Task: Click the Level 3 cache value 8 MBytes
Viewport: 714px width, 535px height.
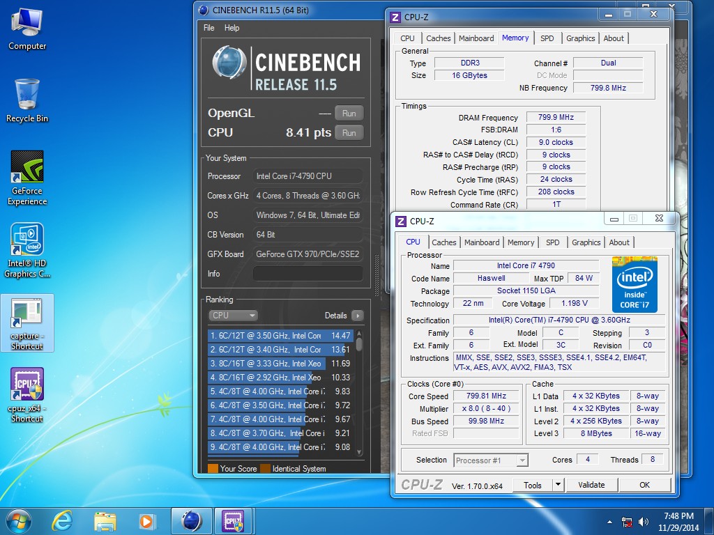Action: click(596, 433)
